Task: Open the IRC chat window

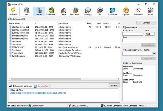Action: pyautogui.click(x=100, y=12)
